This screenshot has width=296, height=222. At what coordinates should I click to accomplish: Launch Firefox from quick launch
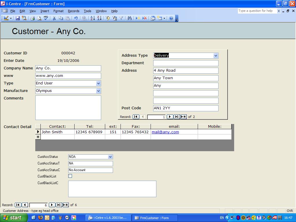(x=40, y=218)
